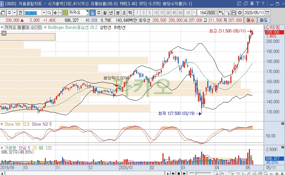Click the Slow %K 12,5 indicator label
The height and width of the screenshot is (175, 285).
pos(17,124)
